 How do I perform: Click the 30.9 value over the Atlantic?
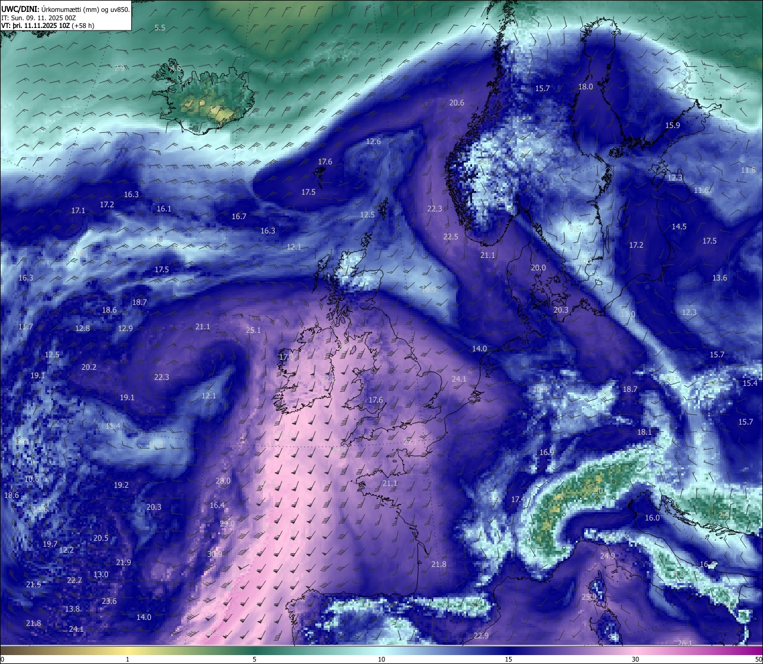[x=215, y=554]
